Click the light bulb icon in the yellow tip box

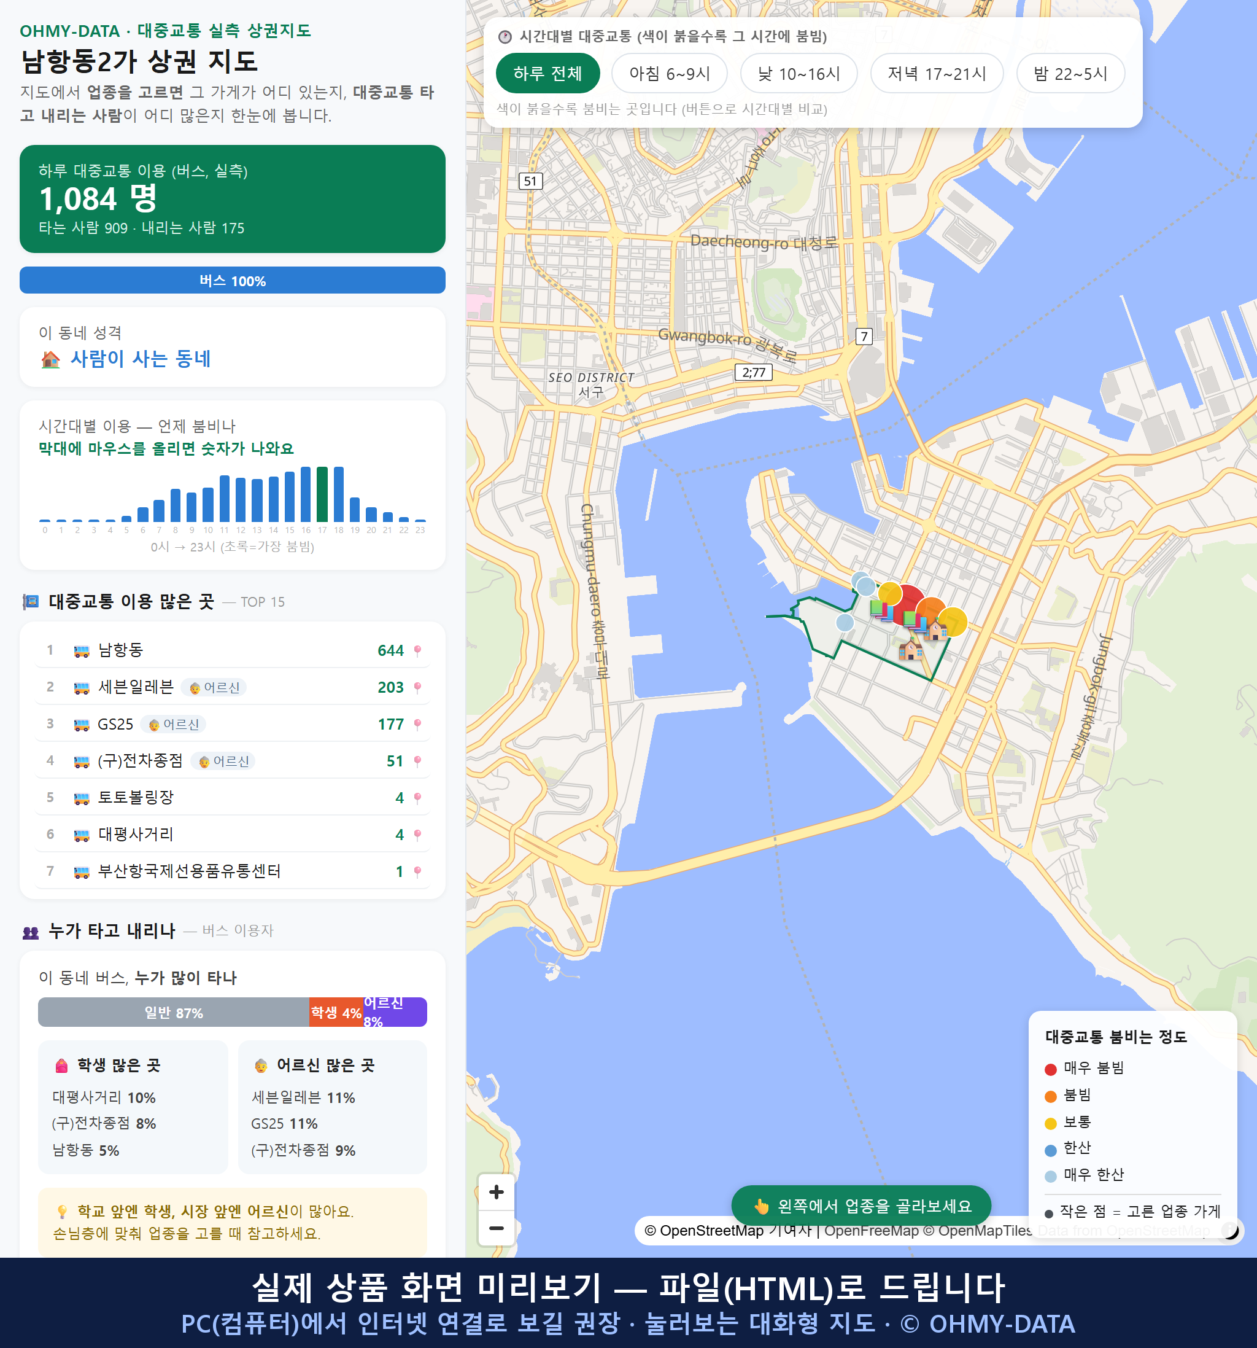tap(61, 1212)
